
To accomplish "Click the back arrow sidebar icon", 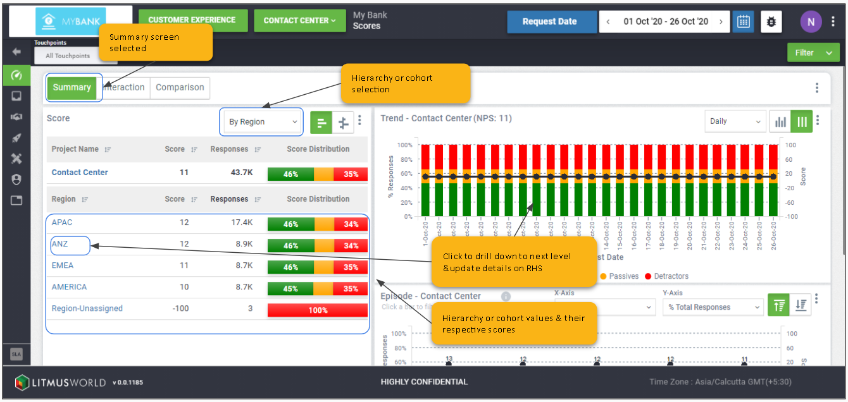I will [16, 52].
